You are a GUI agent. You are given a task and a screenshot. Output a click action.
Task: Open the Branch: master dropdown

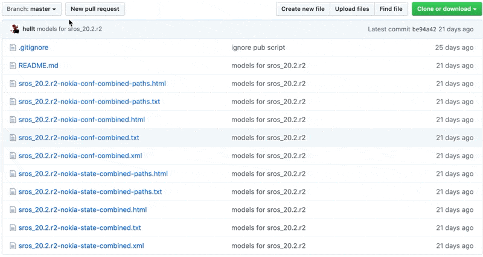click(x=31, y=9)
